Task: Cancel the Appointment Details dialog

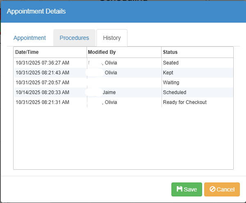Action: click(x=222, y=189)
